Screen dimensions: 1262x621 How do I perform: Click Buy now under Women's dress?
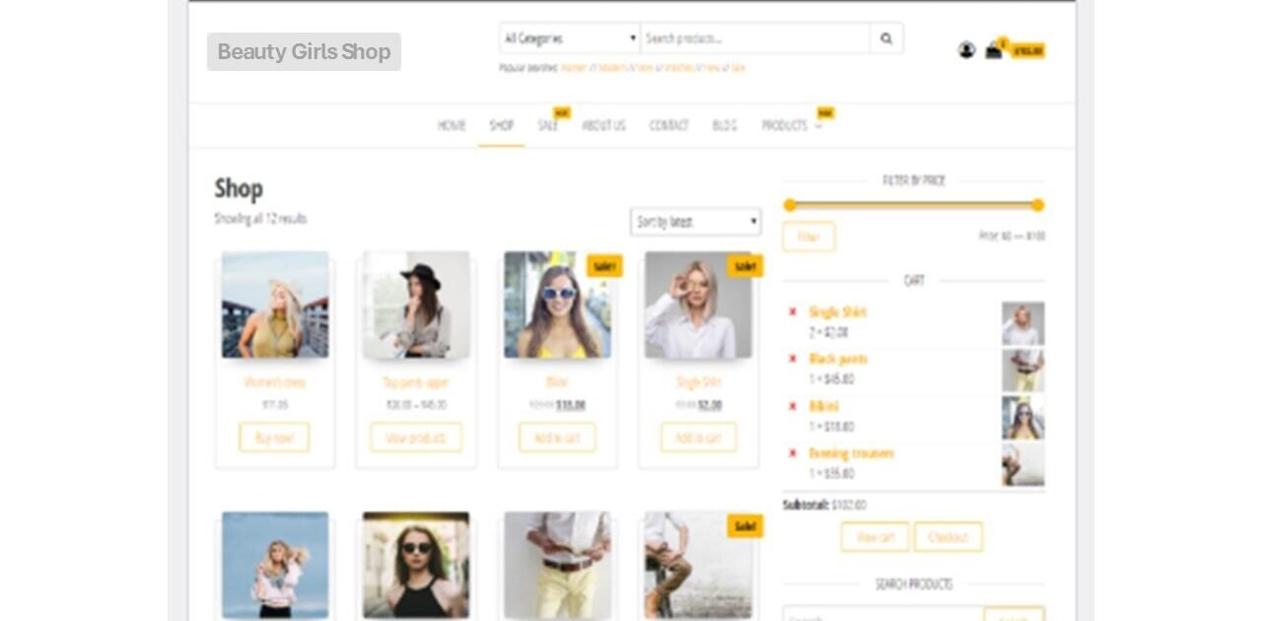[274, 438]
